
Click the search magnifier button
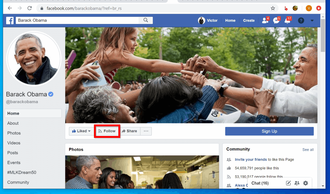146,20
